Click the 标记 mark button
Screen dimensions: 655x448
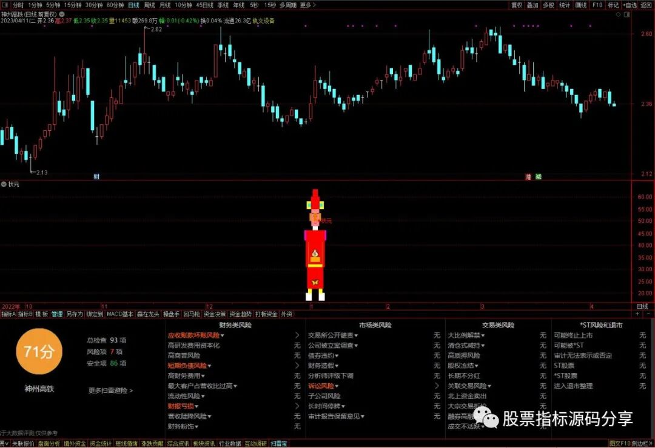[613, 5]
